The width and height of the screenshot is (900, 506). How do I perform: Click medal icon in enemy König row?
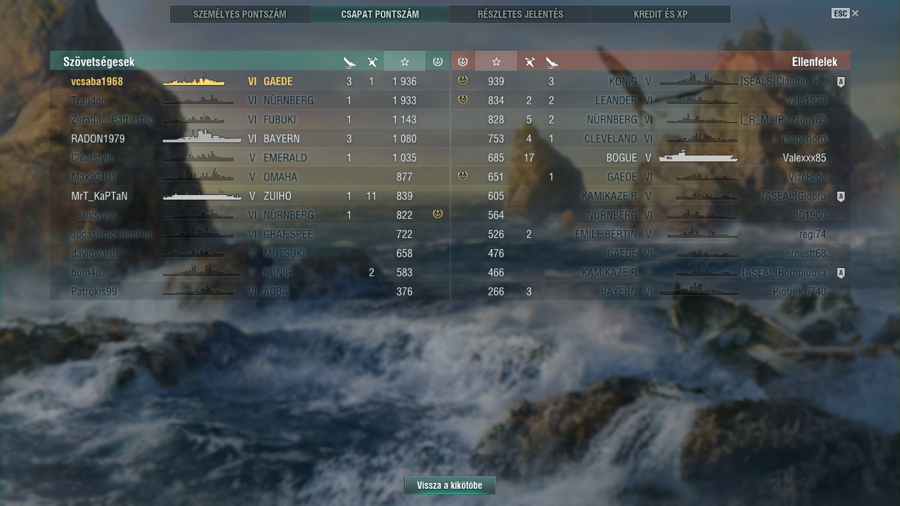(463, 80)
